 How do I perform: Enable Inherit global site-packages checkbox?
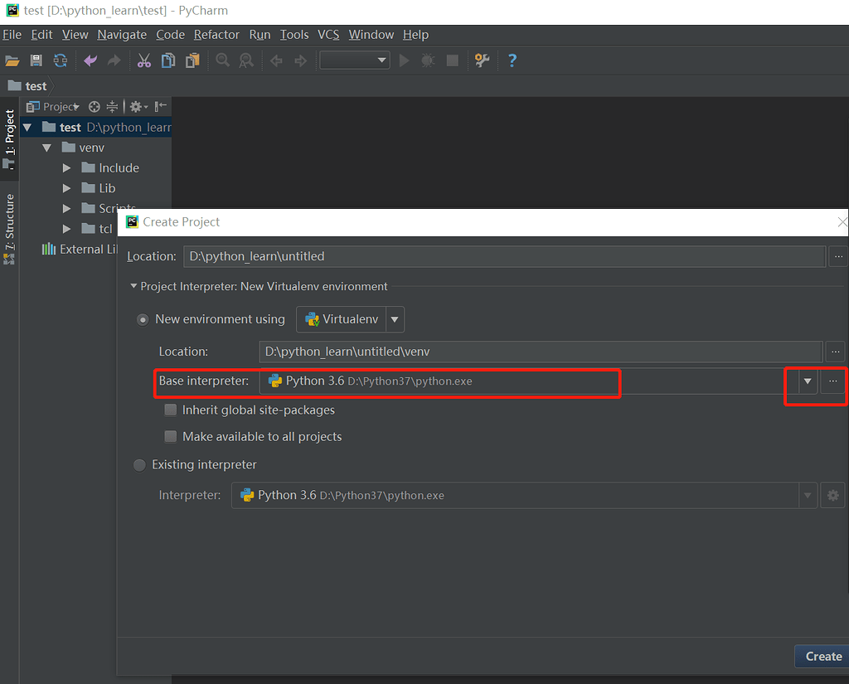pos(171,410)
